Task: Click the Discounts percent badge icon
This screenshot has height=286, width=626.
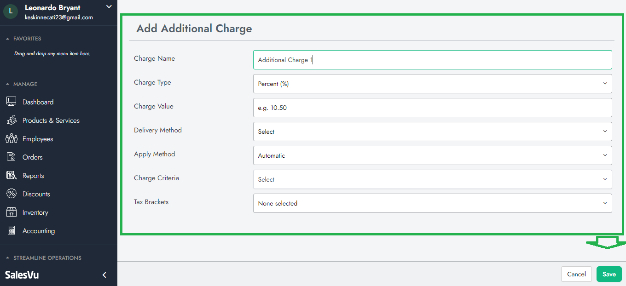Action: 12,194
